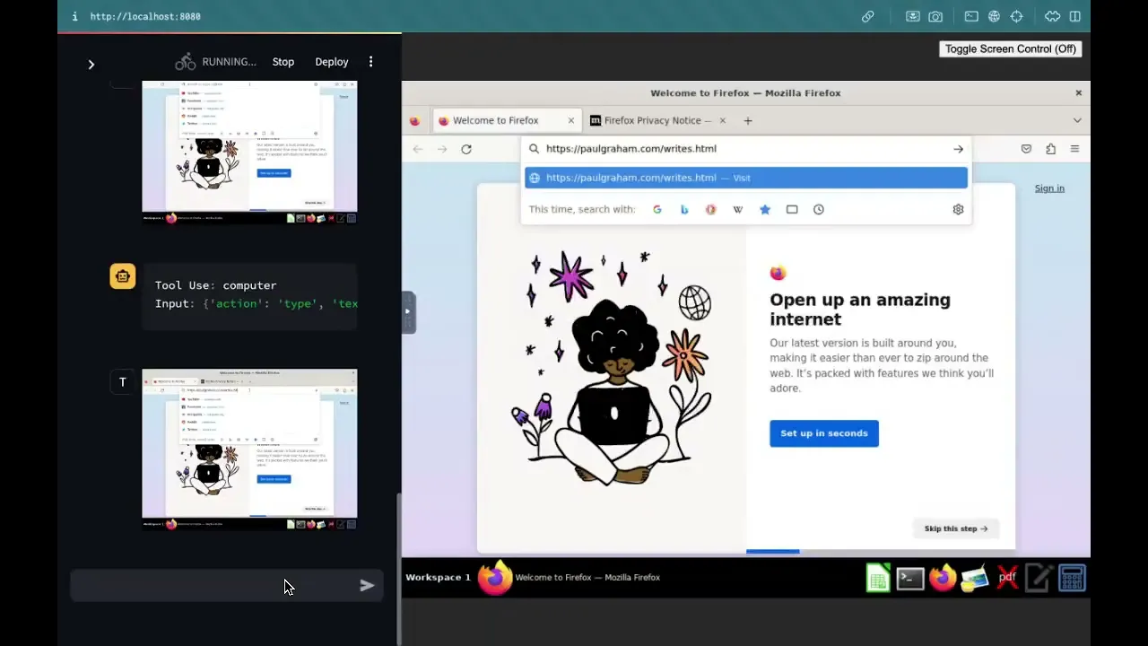This screenshot has height=646, width=1148.
Task: Click the split-panel layout icon in top toolbar
Action: 1074,16
